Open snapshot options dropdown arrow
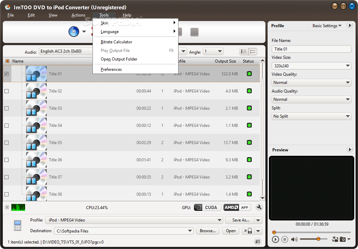Image resolution: width=358 pixels, height=249 pixels. (x=349, y=239)
